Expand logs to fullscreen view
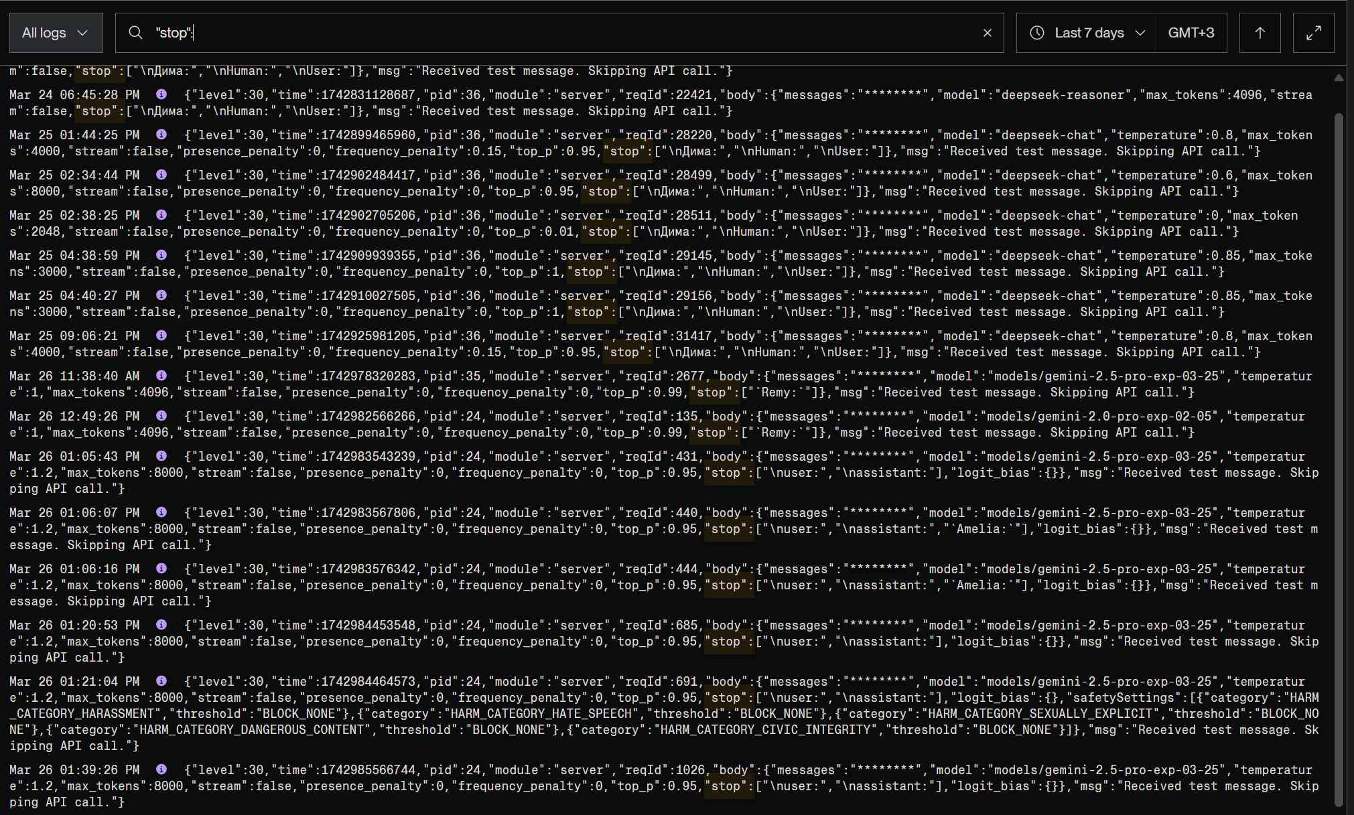This screenshot has width=1354, height=815. tap(1313, 33)
